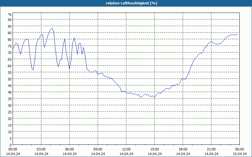Select the y-axis value 65
Image resolution: width=252 pixels, height=157 pixels.
10,59
